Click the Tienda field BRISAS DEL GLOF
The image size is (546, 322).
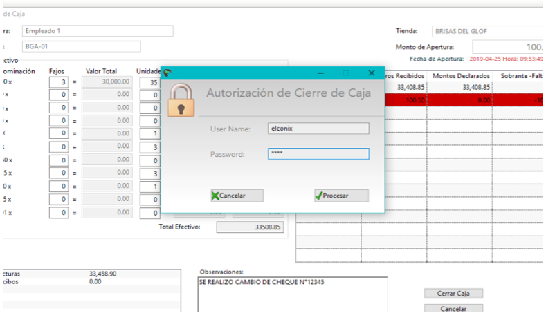tap(487, 31)
